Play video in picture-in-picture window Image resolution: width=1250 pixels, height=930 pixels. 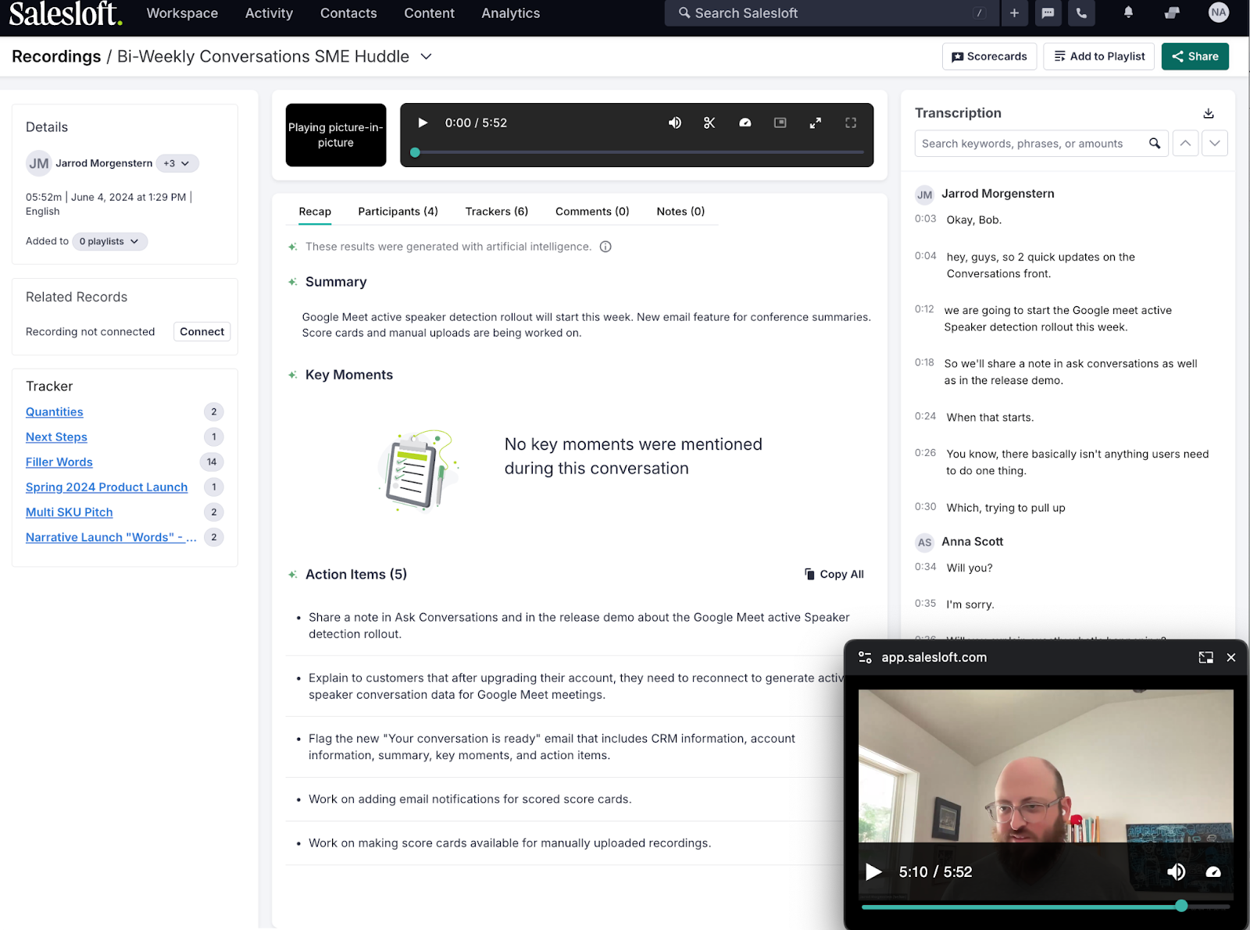(873, 871)
